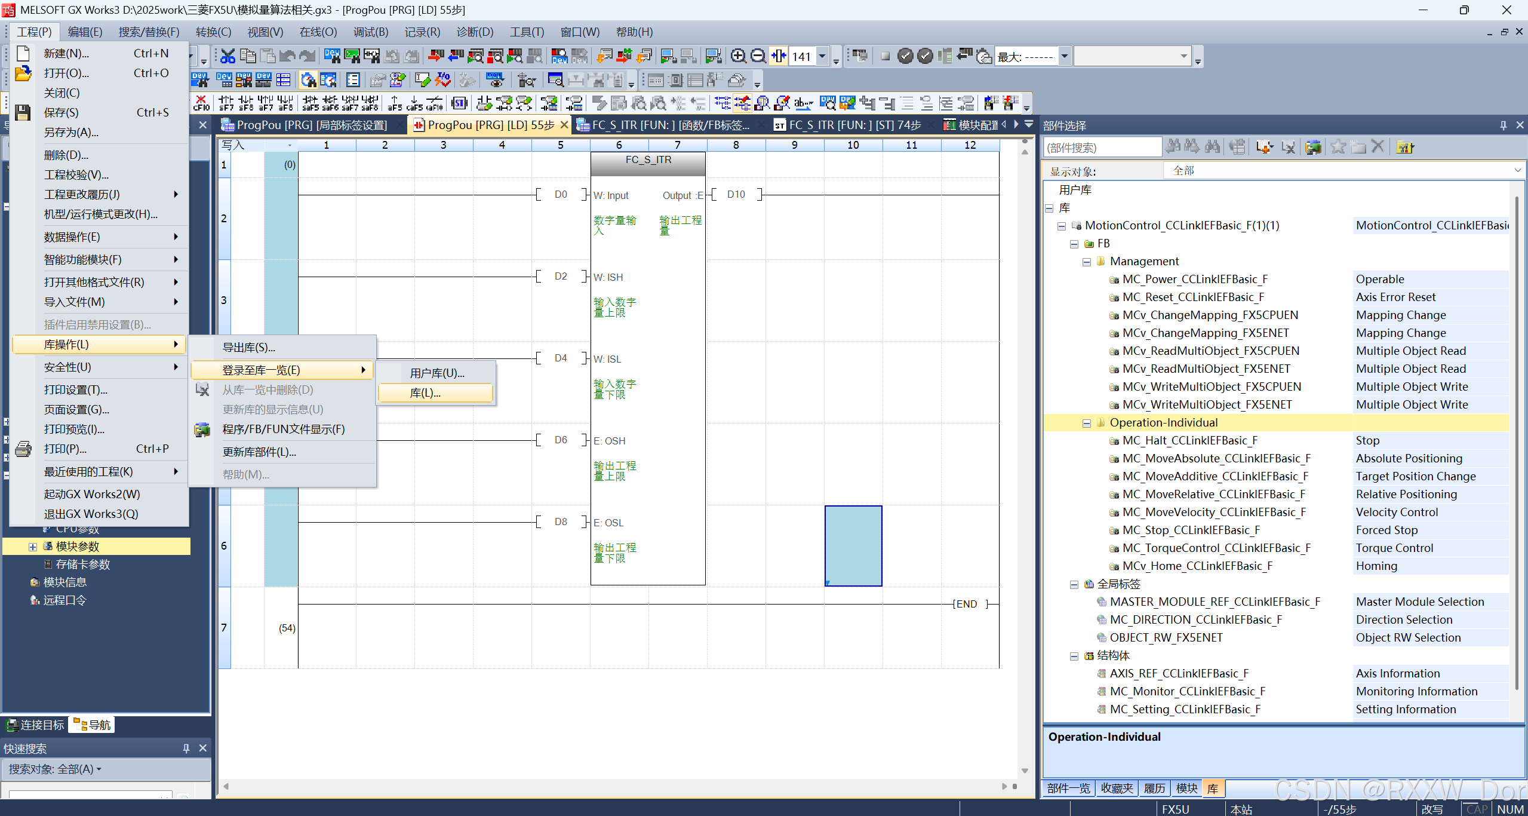Open the zoom percentage 141 dropdown
1528x816 pixels.
822,56
